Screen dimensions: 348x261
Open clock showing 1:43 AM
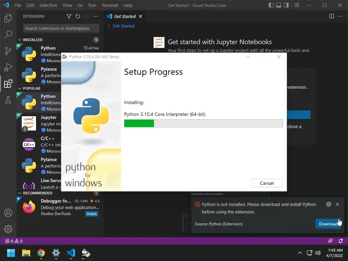coord(334,253)
